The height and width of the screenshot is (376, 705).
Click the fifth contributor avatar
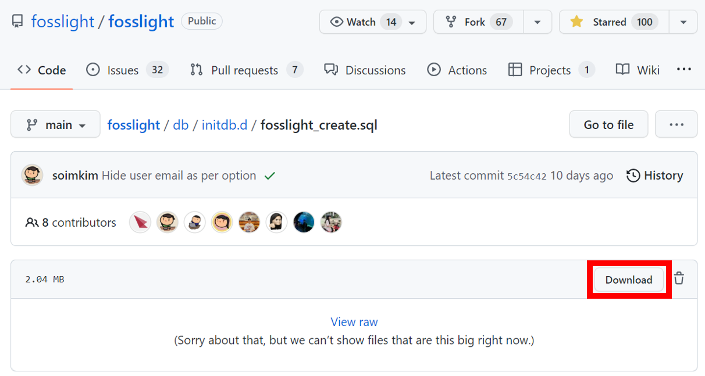249,222
